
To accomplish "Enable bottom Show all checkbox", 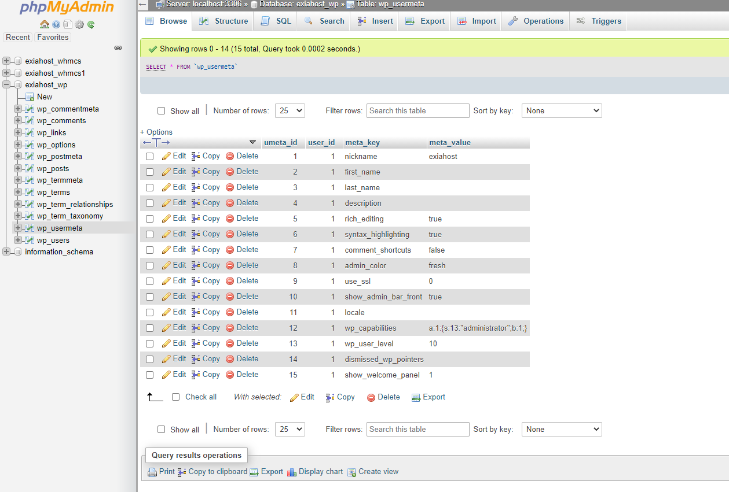I will [162, 430].
